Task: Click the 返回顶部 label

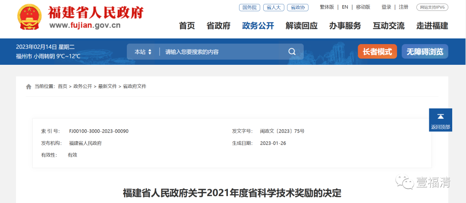Action: (441, 127)
